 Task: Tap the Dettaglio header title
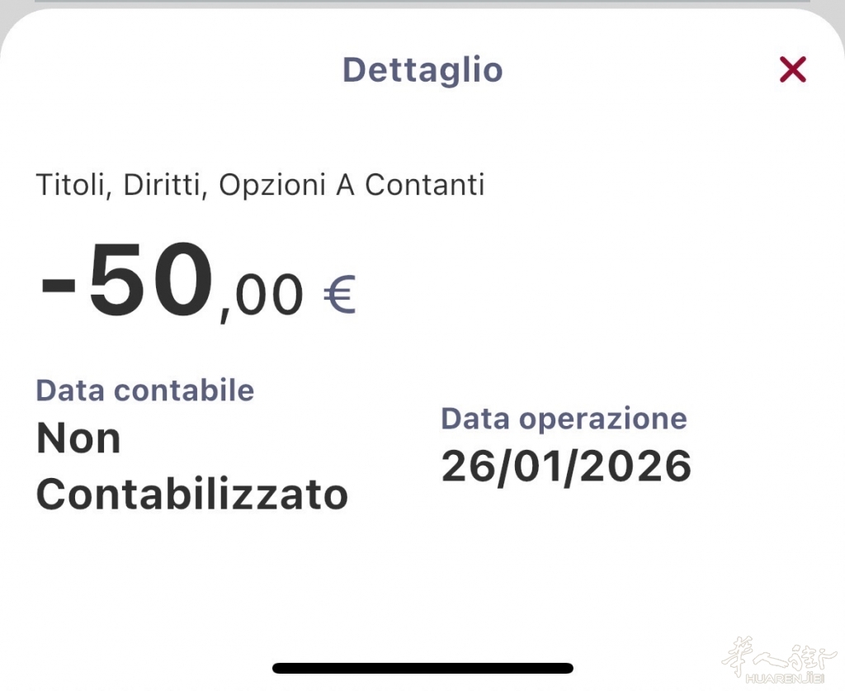(422, 70)
